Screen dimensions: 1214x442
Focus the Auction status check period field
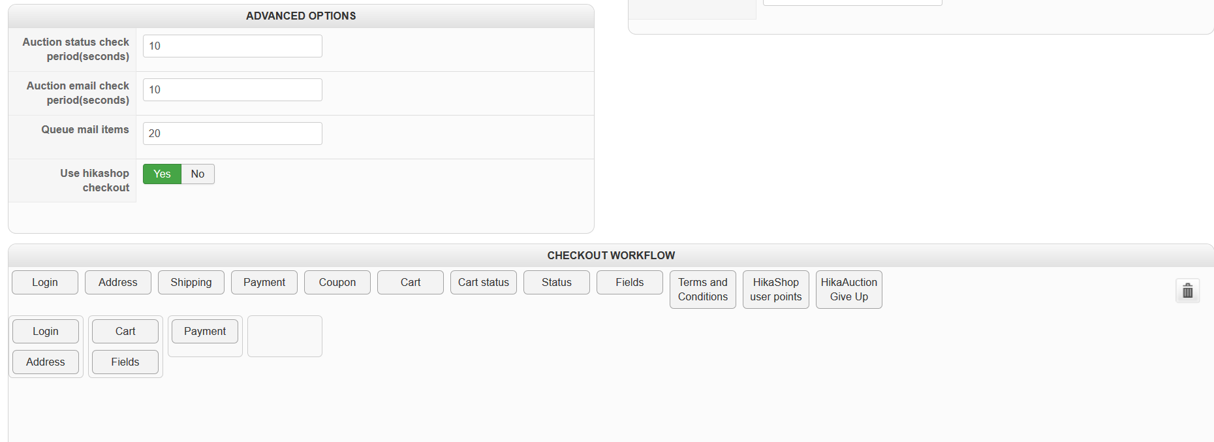[x=232, y=46]
